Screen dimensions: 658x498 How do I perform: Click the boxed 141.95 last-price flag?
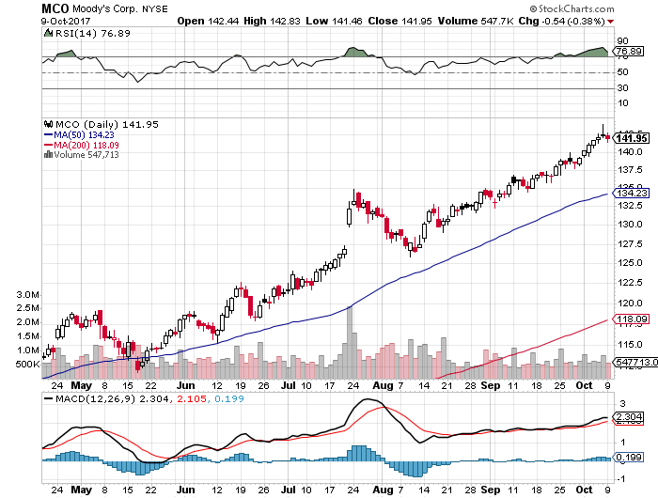pyautogui.click(x=632, y=138)
